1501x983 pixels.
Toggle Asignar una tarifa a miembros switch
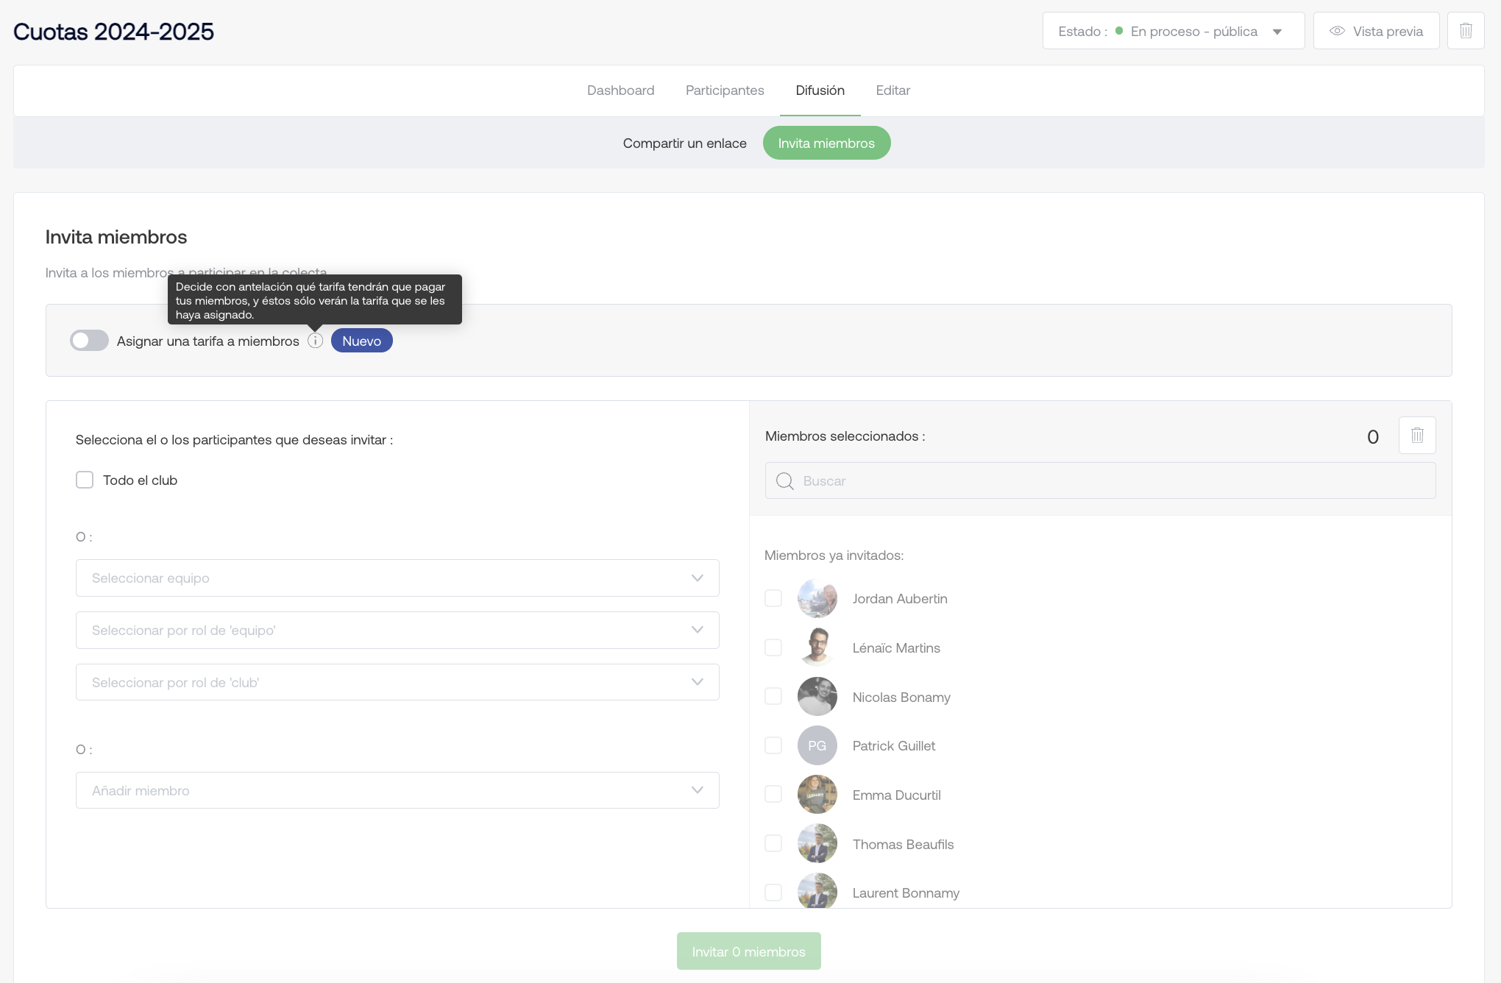coord(89,341)
